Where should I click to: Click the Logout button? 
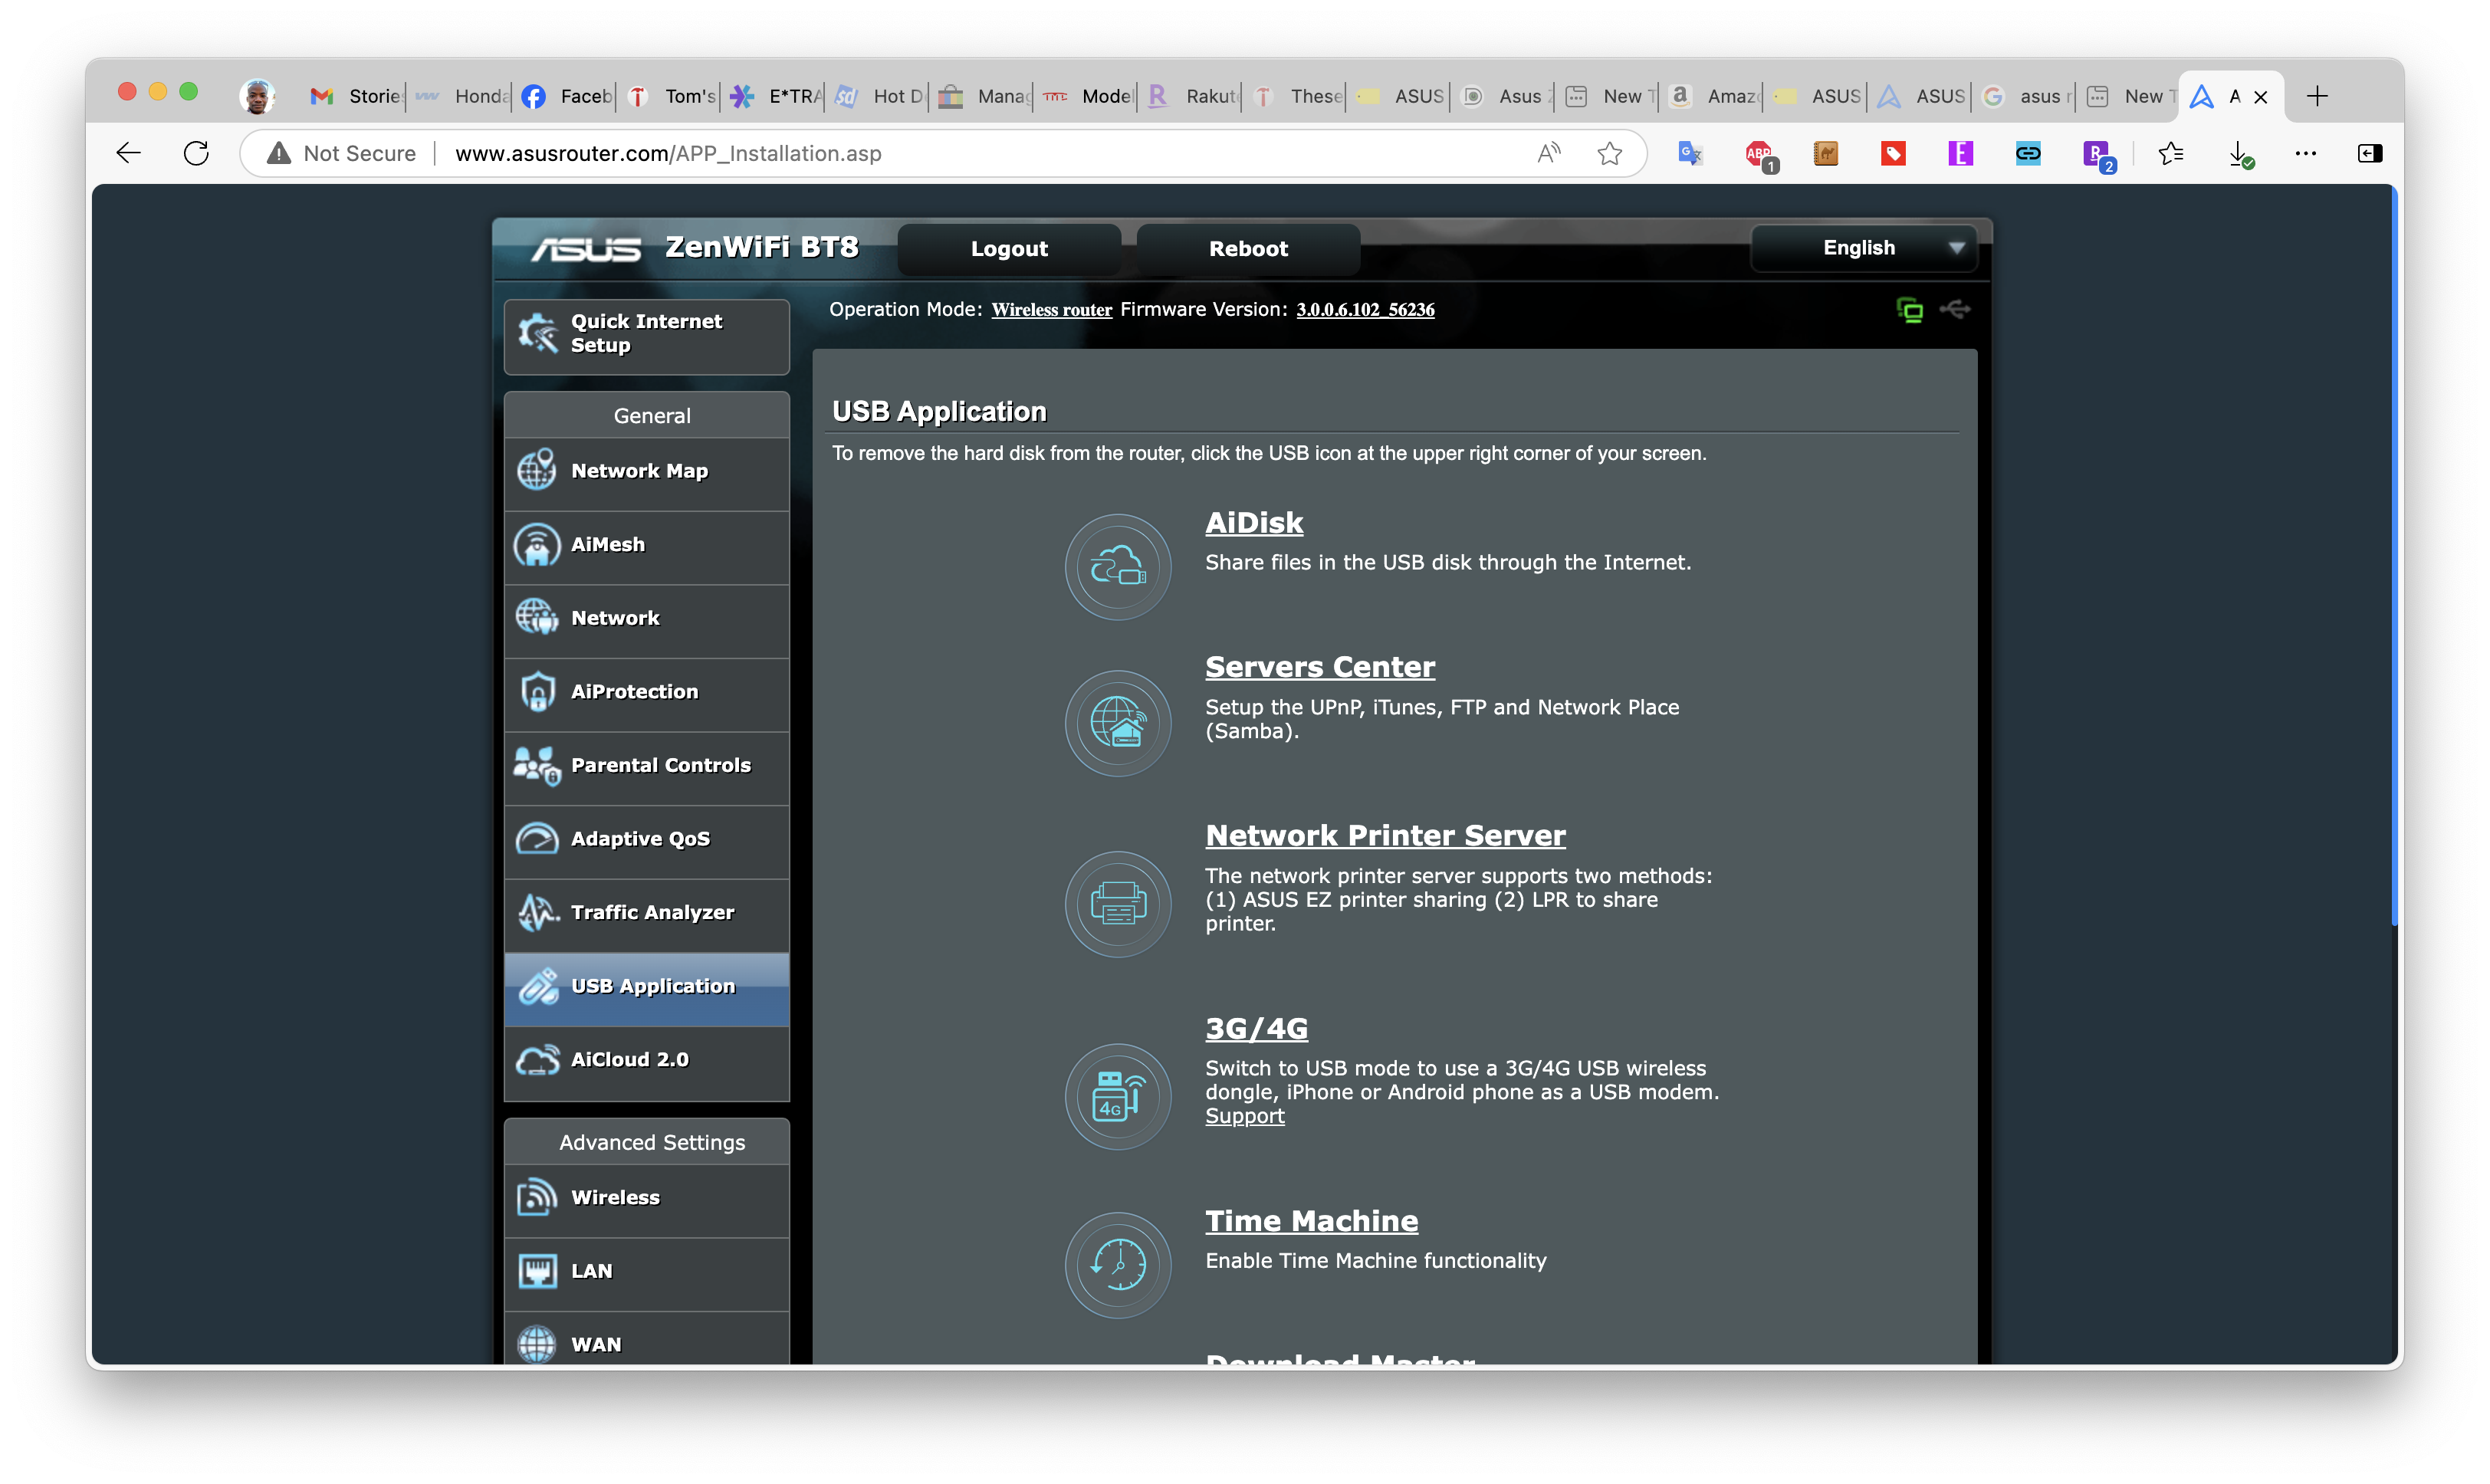pyautogui.click(x=1008, y=248)
